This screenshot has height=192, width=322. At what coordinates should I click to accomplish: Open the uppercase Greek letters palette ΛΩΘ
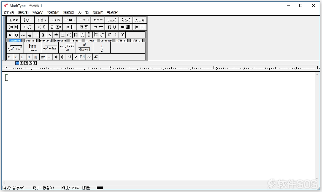140,20
